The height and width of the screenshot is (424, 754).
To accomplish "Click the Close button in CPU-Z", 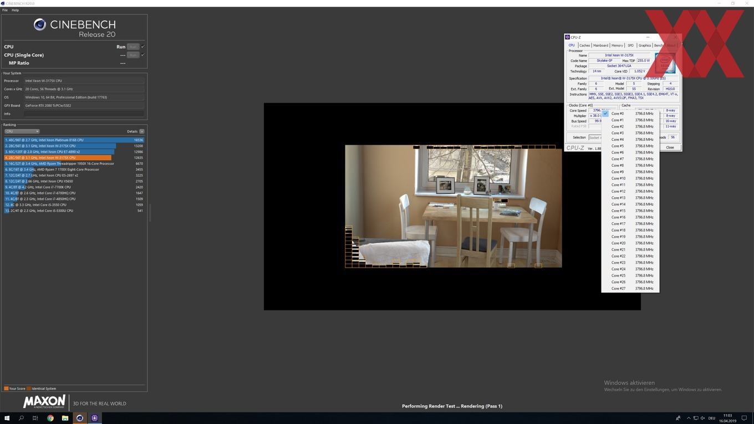I will [670, 147].
